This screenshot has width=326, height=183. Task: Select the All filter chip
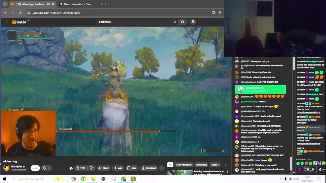click(170, 165)
